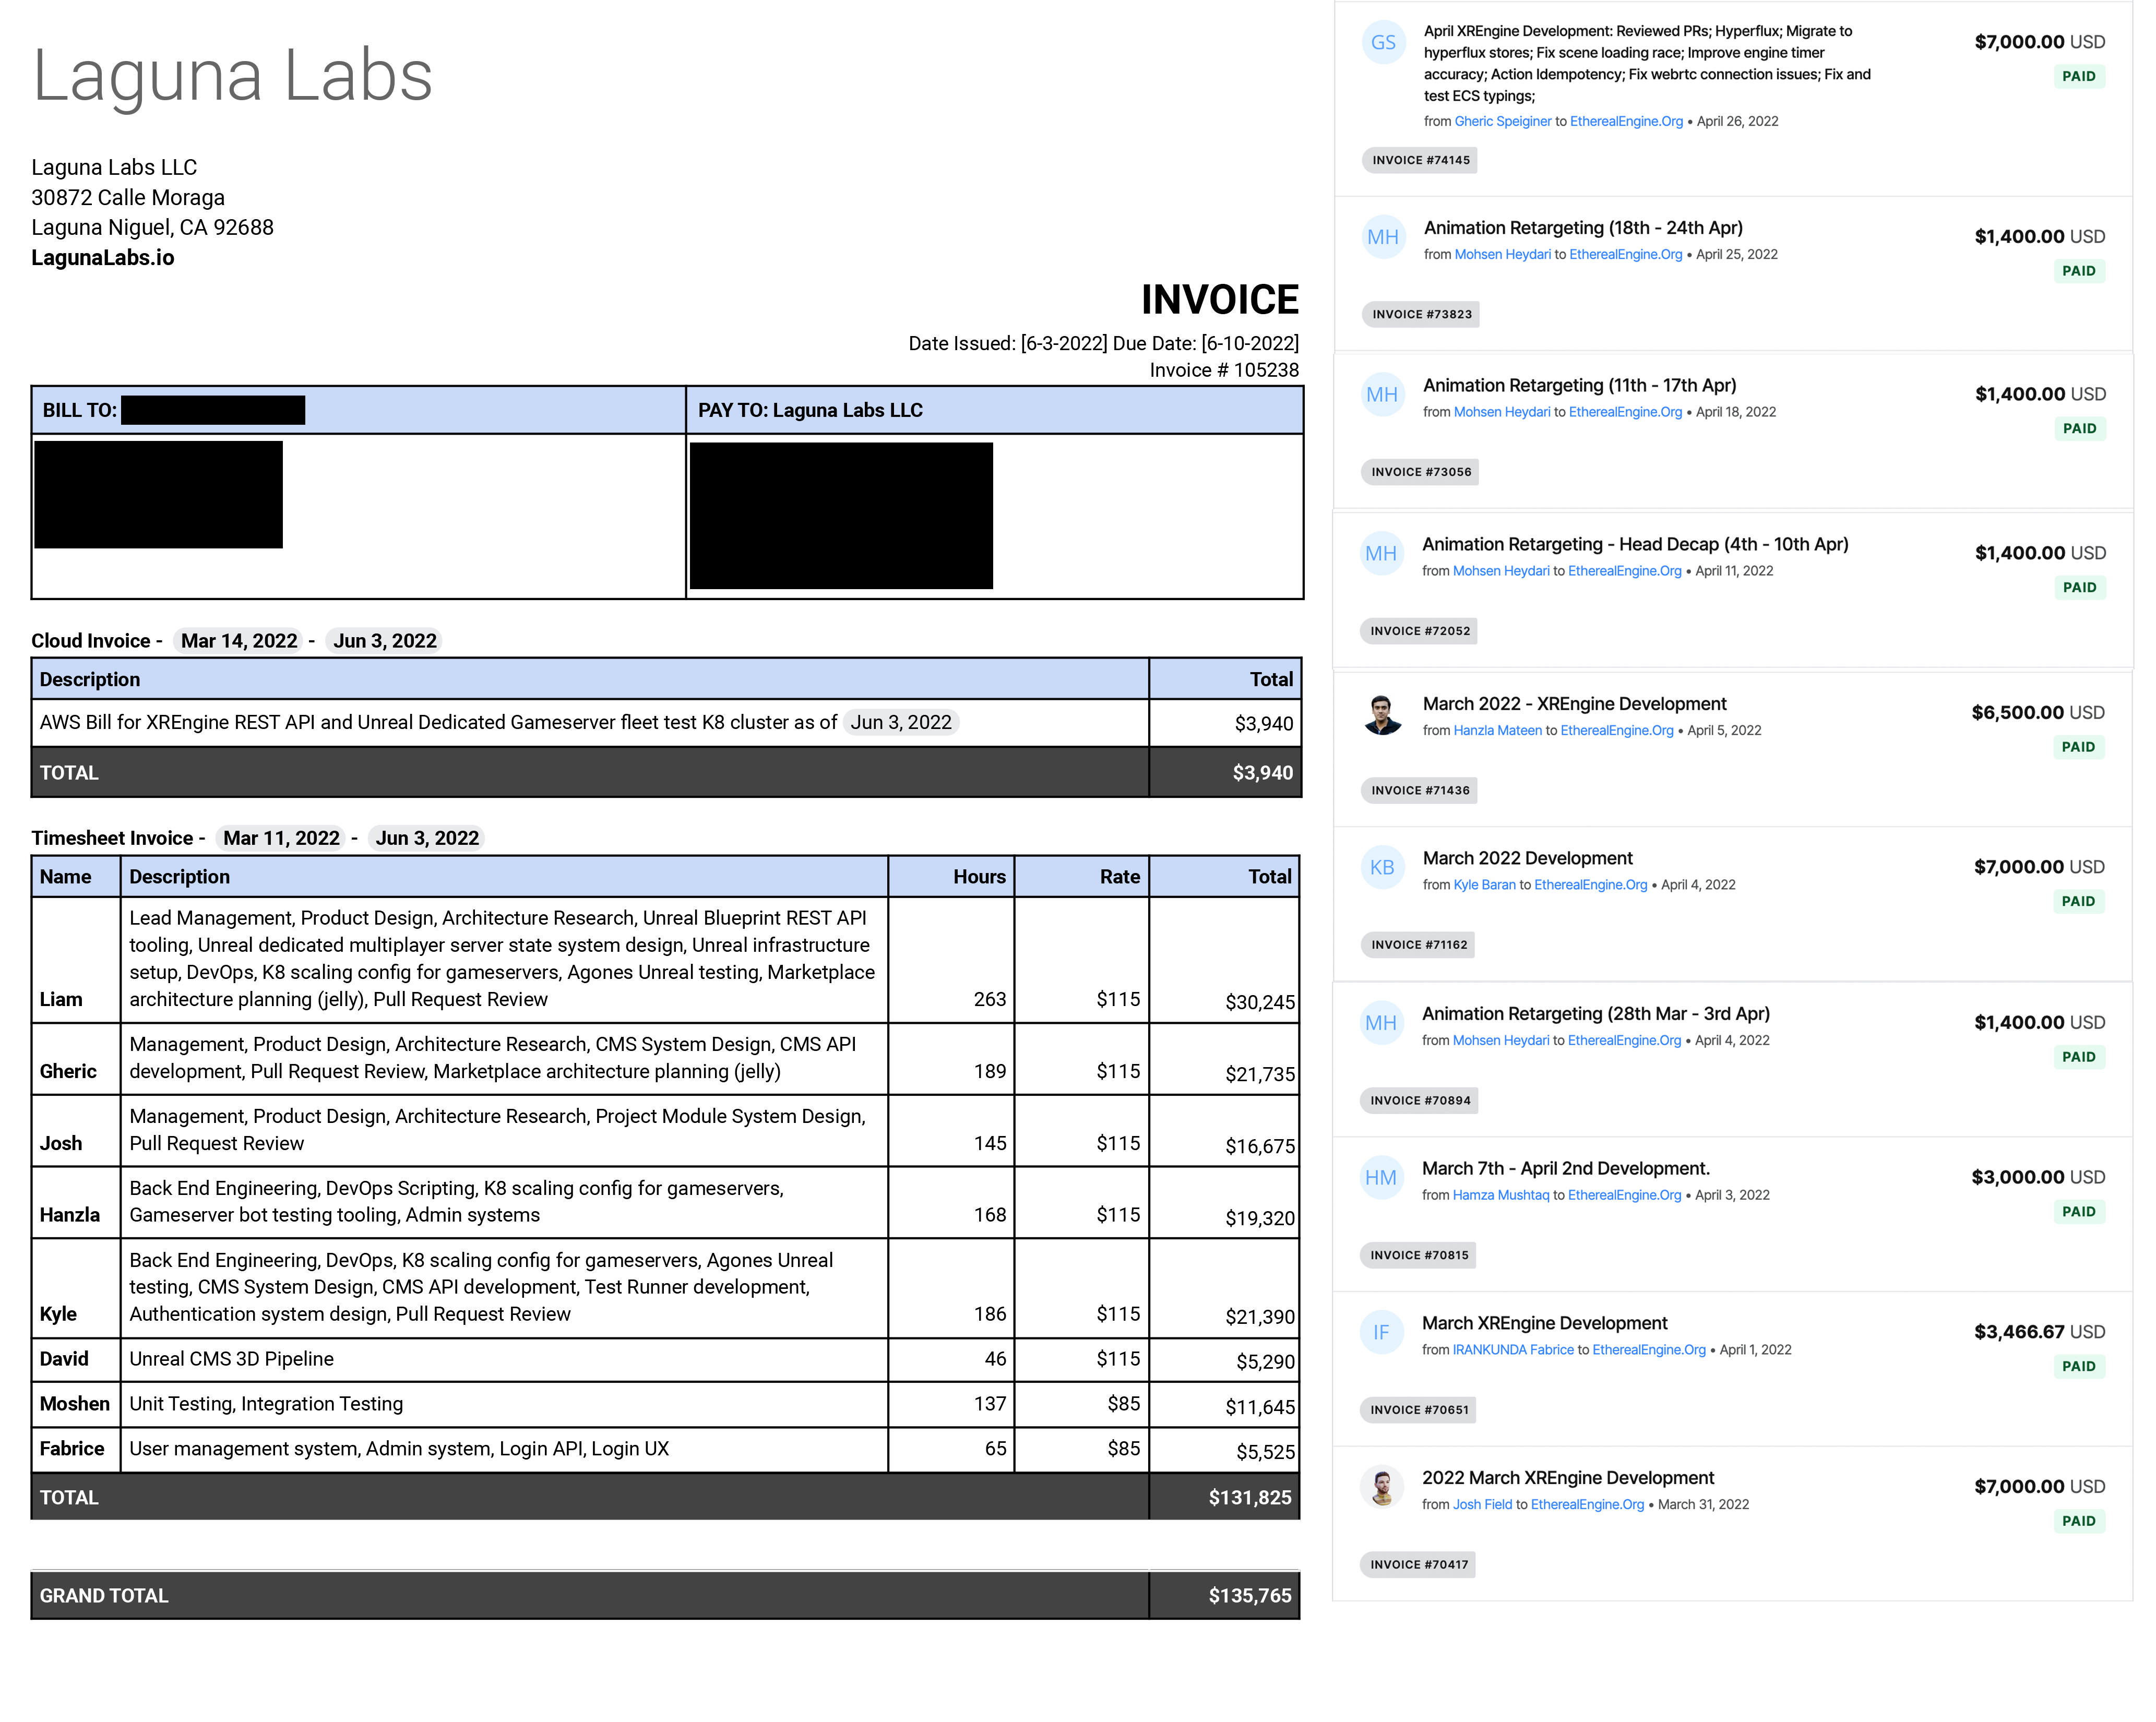Screen dimensions: 2156x1722
Task: Click the MH avatar beside Animation Retargeting - Head Decap
Action: 1381,553
